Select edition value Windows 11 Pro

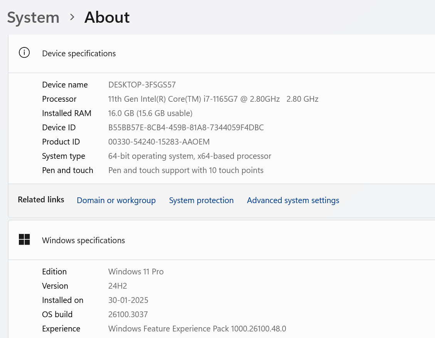136,272
